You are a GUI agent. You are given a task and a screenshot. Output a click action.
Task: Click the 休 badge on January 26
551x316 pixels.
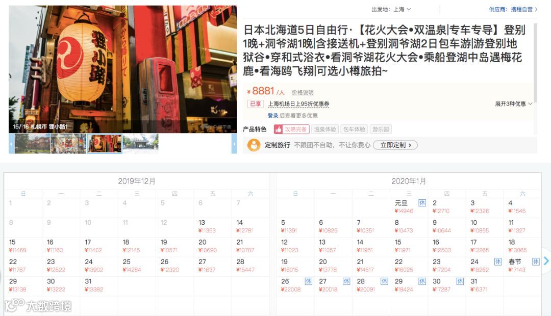[308, 281]
